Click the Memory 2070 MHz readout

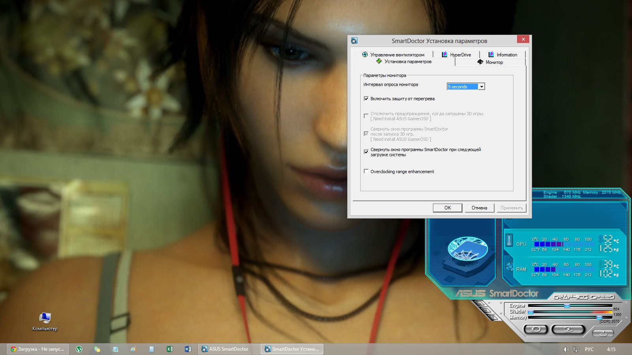point(602,192)
